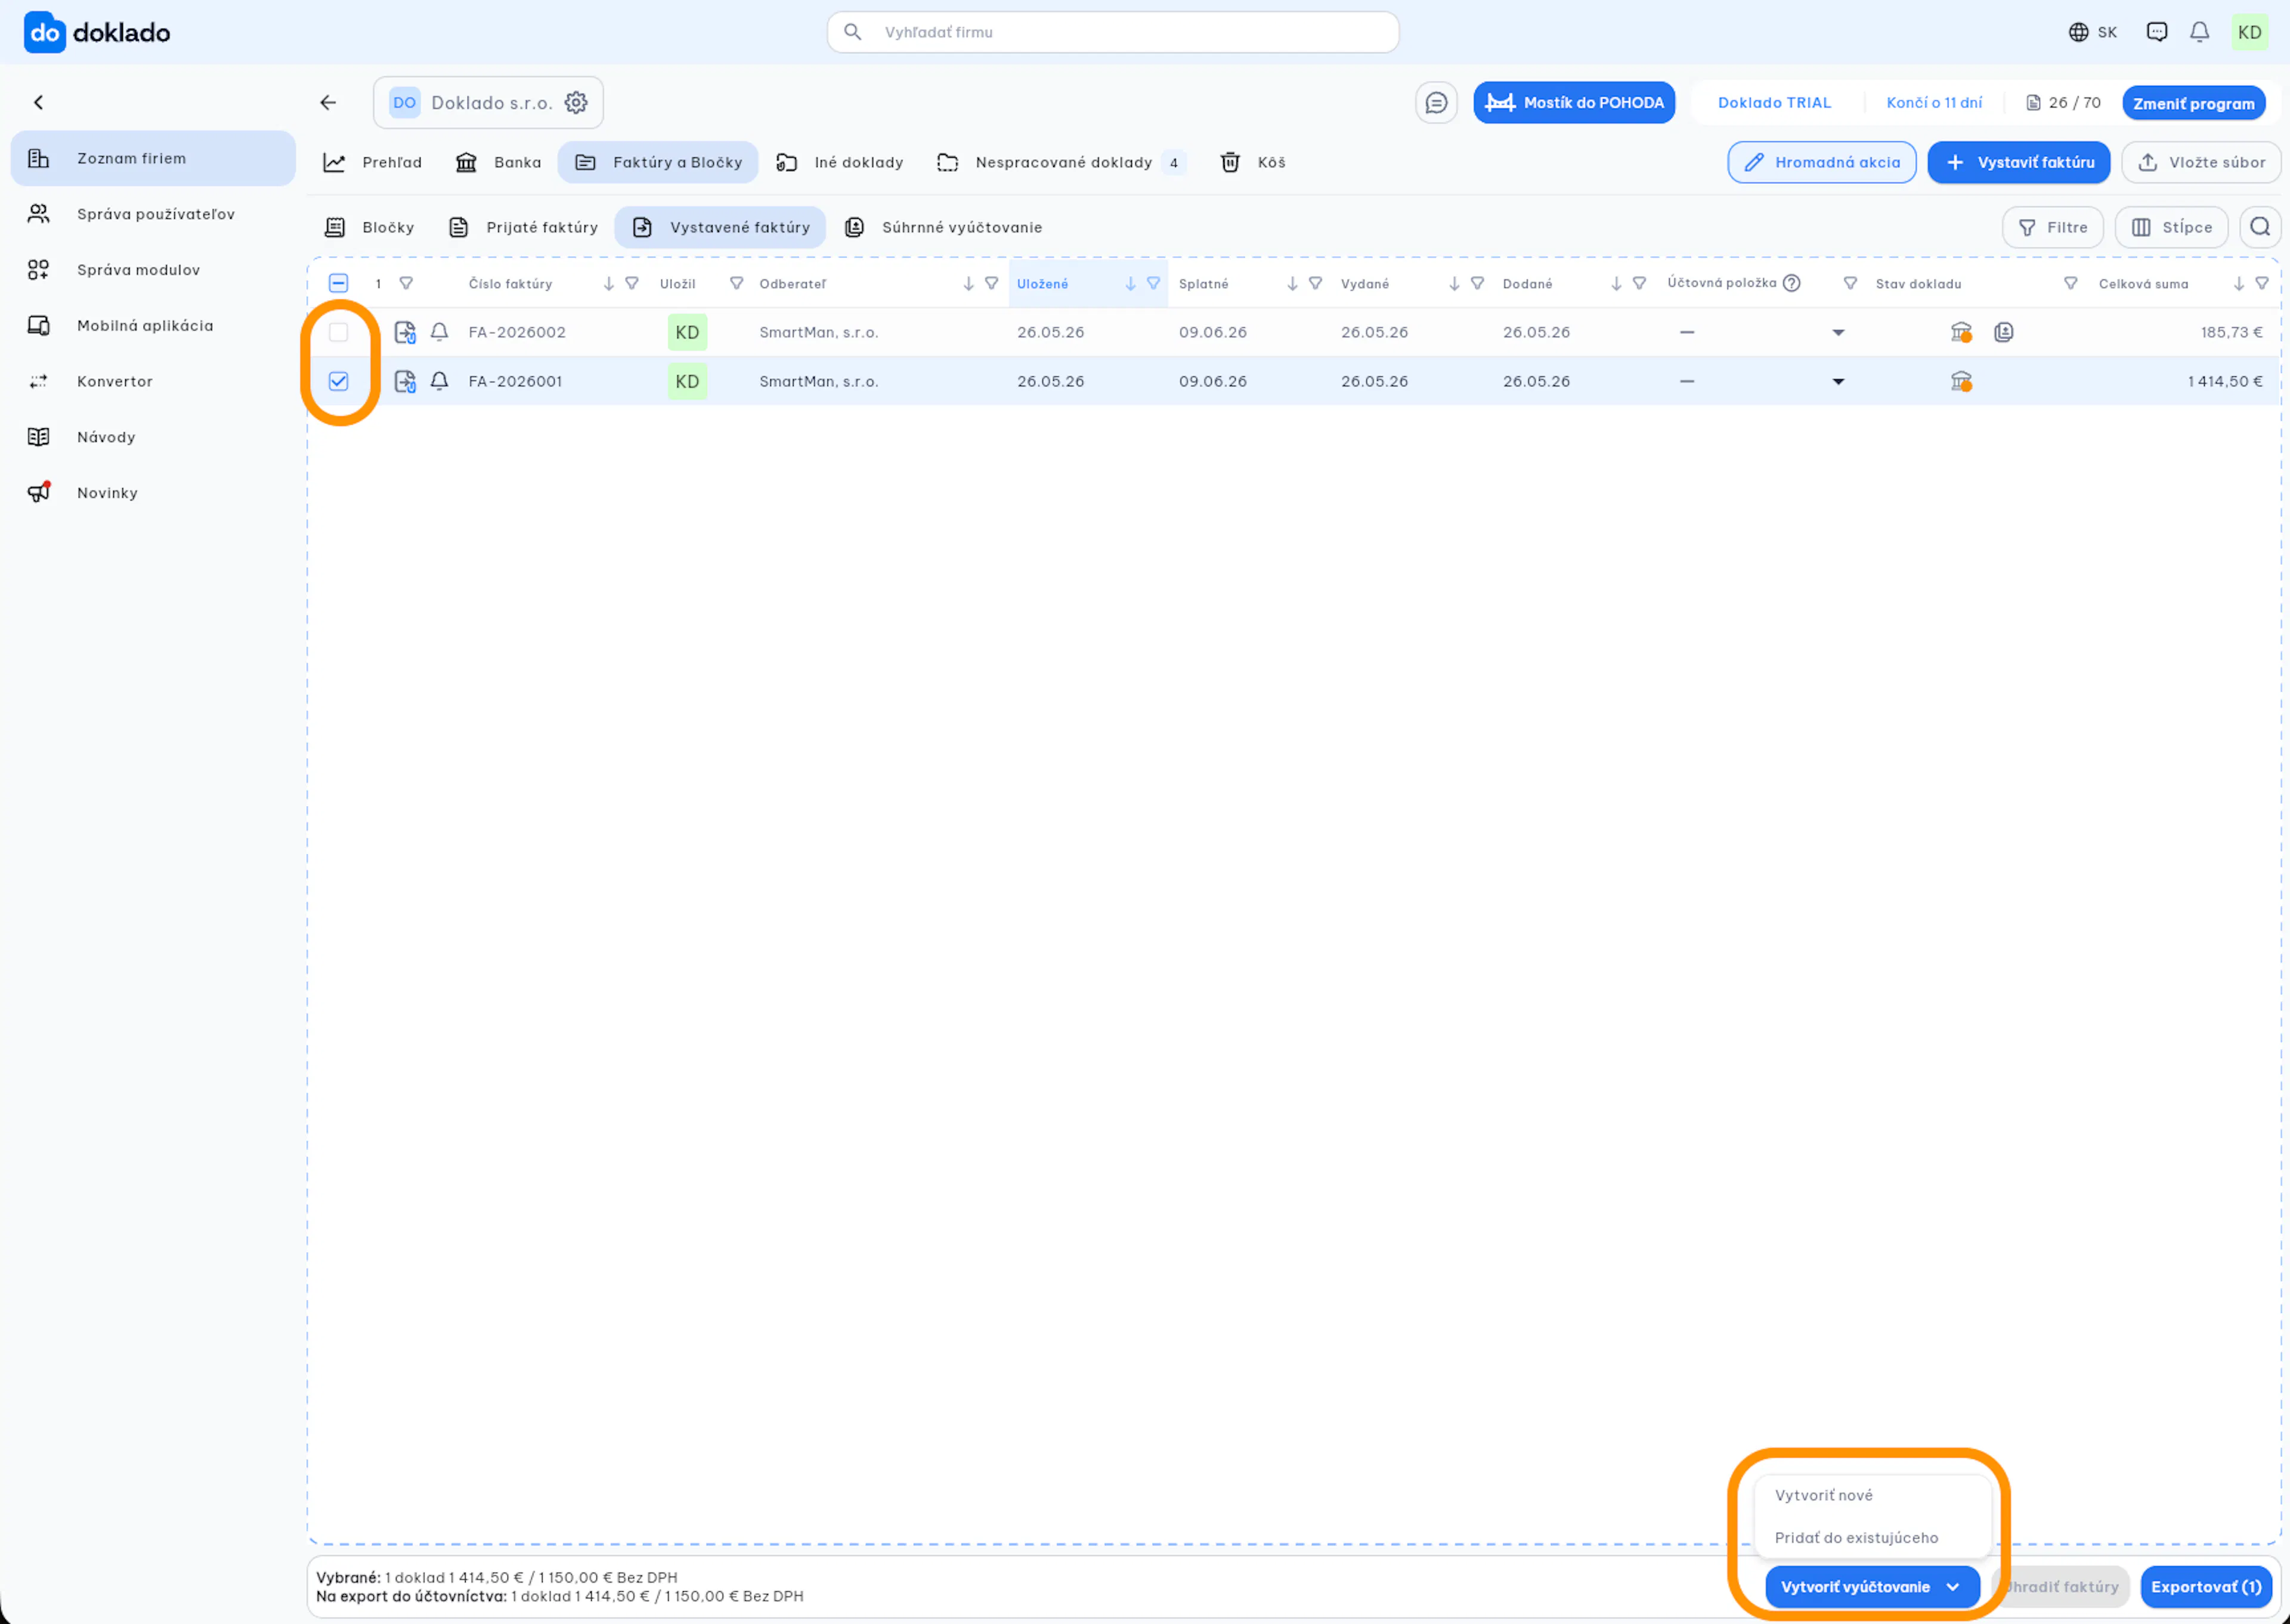Open Správa modulov in sidebar
Viewport: 2290px width, 1624px height.
[153, 270]
